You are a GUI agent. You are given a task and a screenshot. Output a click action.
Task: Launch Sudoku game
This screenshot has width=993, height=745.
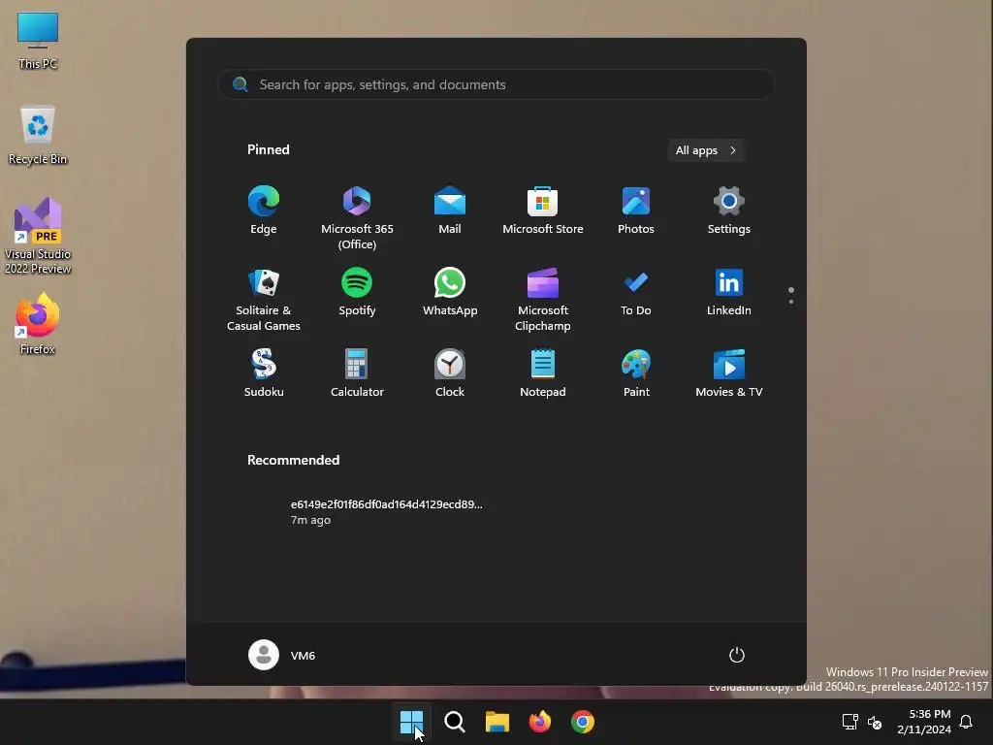[264, 373]
